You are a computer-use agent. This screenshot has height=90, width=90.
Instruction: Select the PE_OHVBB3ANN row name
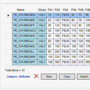pyautogui.click(x=25, y=57)
